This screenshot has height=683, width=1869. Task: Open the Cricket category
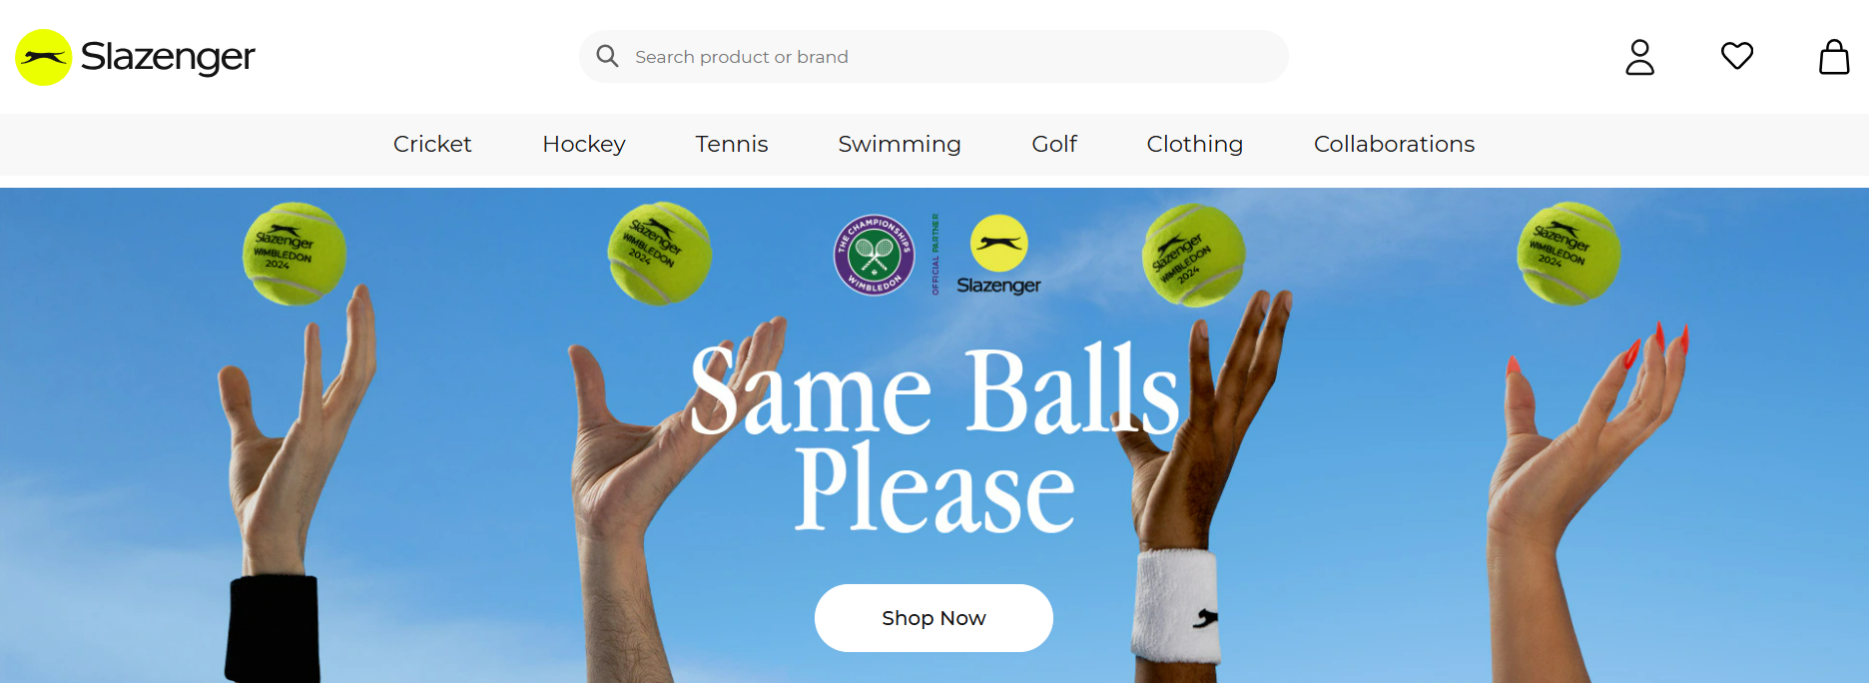pyautogui.click(x=432, y=144)
